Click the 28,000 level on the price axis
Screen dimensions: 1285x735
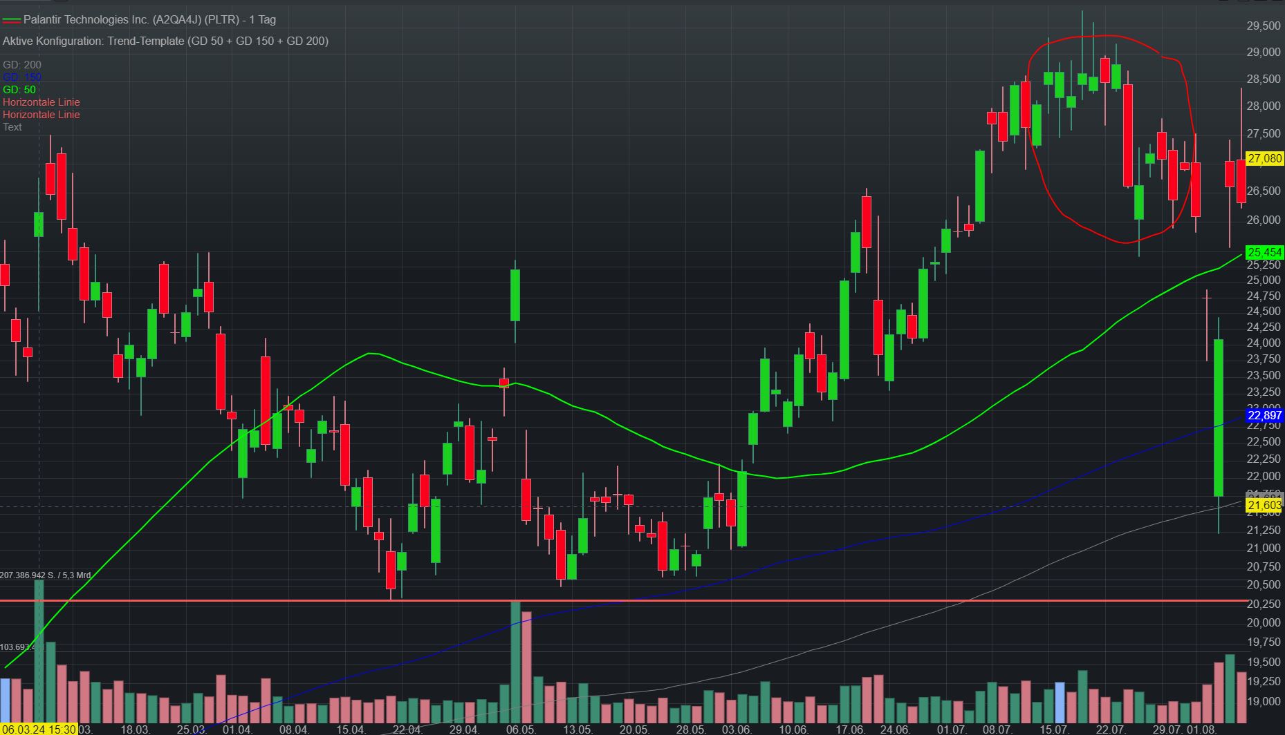pos(1264,106)
